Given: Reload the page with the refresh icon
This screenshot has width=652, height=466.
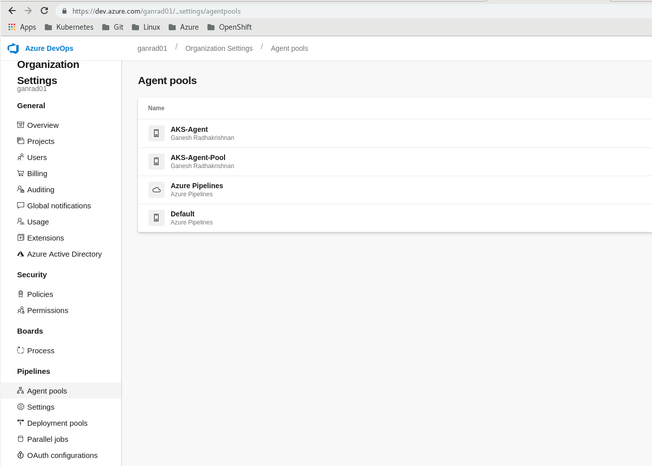Looking at the screenshot, I should coord(44,11).
